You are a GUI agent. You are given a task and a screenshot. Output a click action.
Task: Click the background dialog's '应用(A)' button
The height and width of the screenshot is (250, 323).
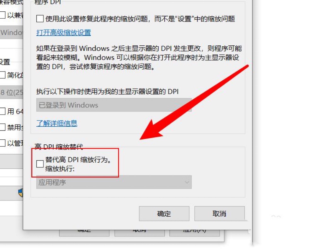click(x=194, y=233)
